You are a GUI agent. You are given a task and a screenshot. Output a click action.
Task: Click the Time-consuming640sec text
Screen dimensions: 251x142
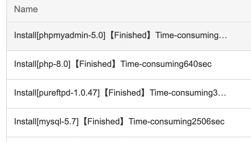(x=166, y=64)
